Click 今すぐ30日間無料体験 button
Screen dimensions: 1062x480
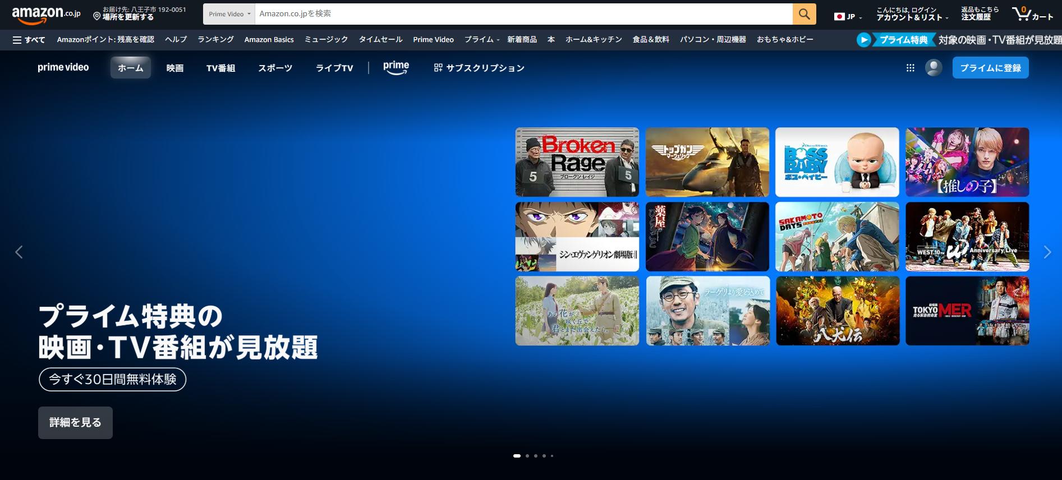tap(113, 380)
